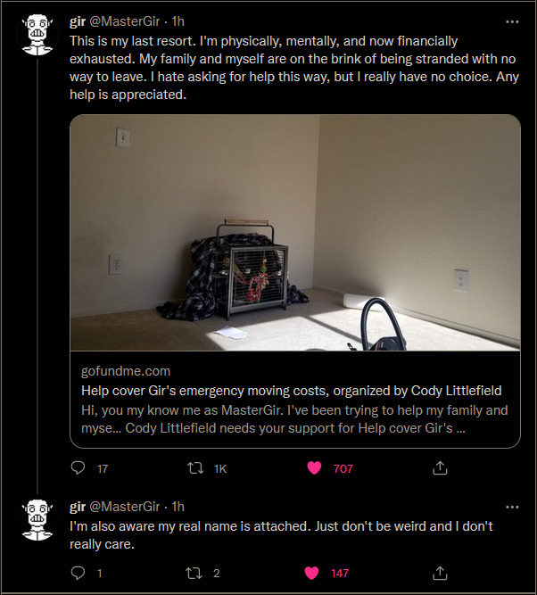Share the first tweet via share icon
The width and height of the screenshot is (537, 595).
click(440, 467)
